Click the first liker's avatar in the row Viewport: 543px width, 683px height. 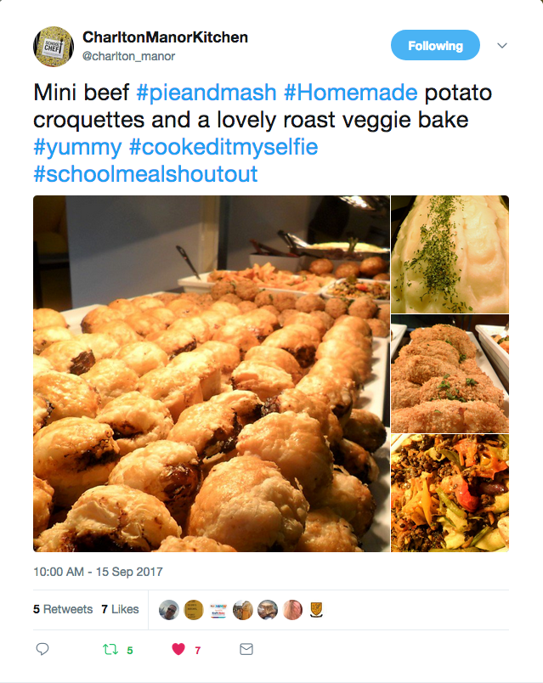pyautogui.click(x=169, y=609)
